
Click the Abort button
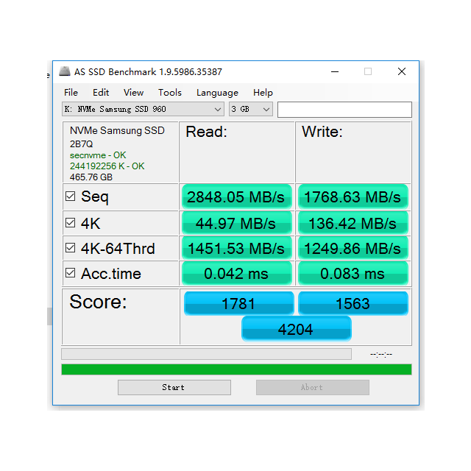pos(312,387)
